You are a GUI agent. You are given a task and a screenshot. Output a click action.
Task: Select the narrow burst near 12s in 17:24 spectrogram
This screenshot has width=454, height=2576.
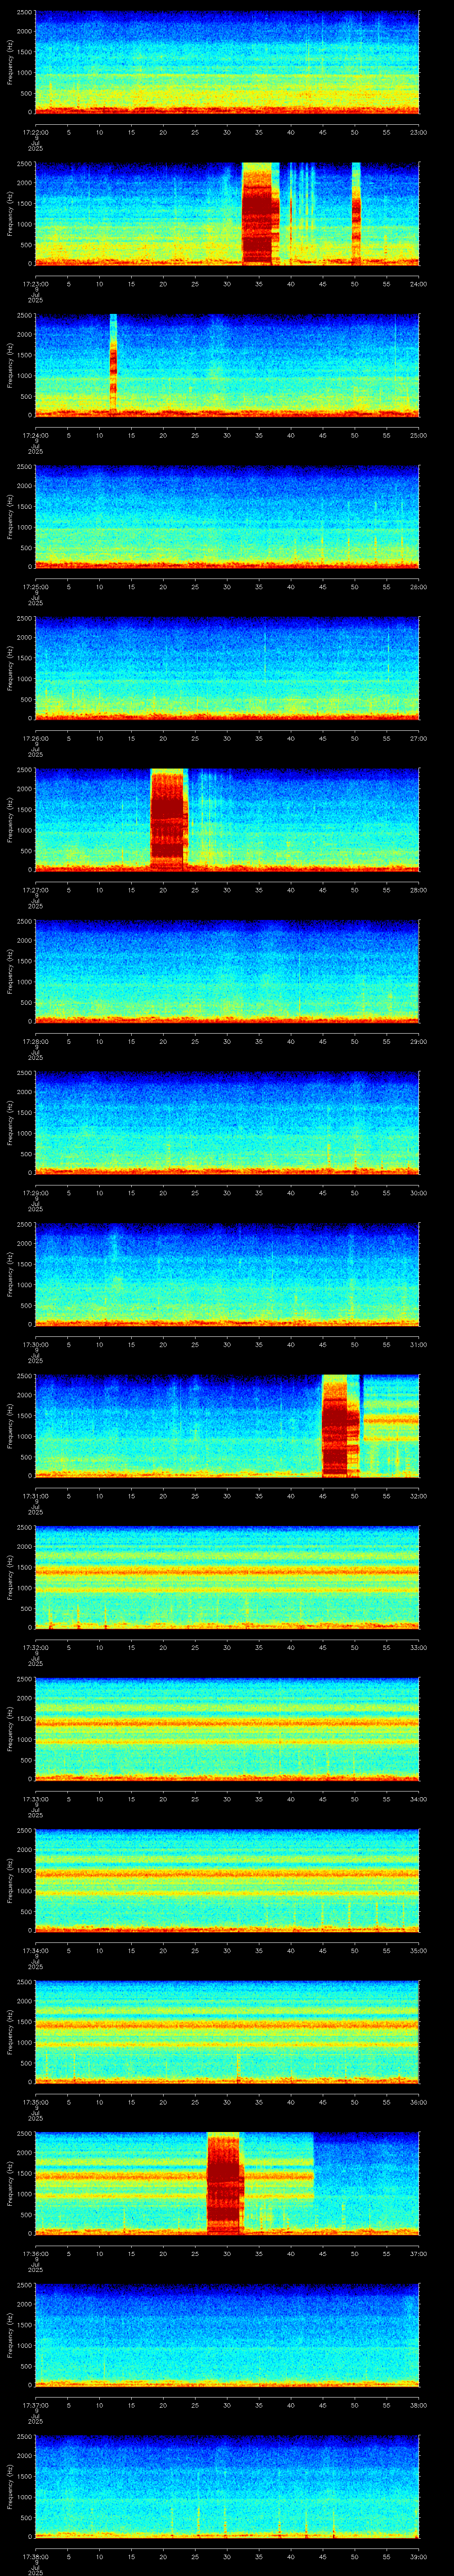tap(114, 365)
